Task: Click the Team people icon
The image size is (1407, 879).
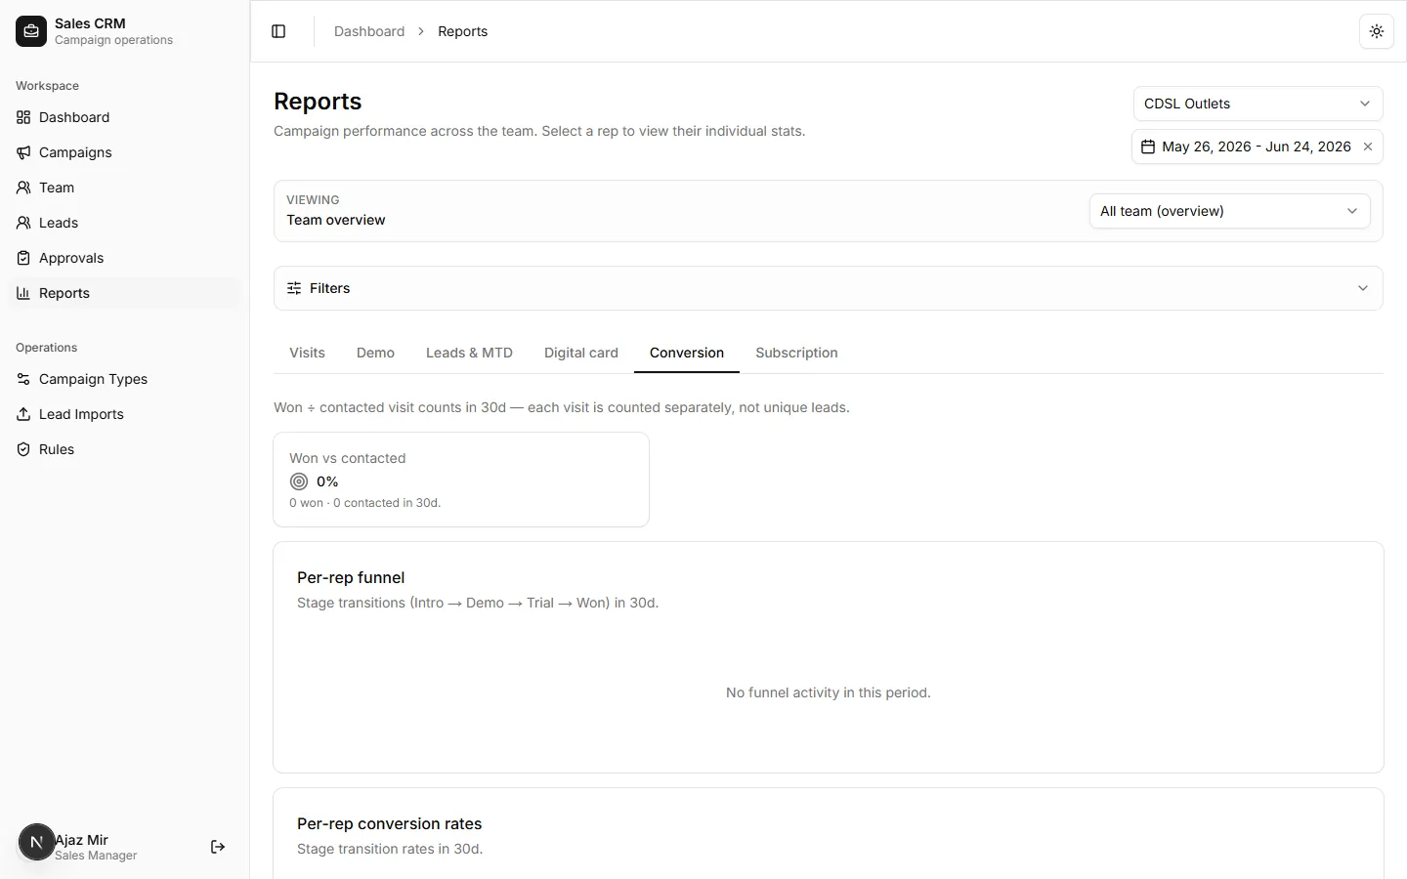Action: click(x=23, y=188)
